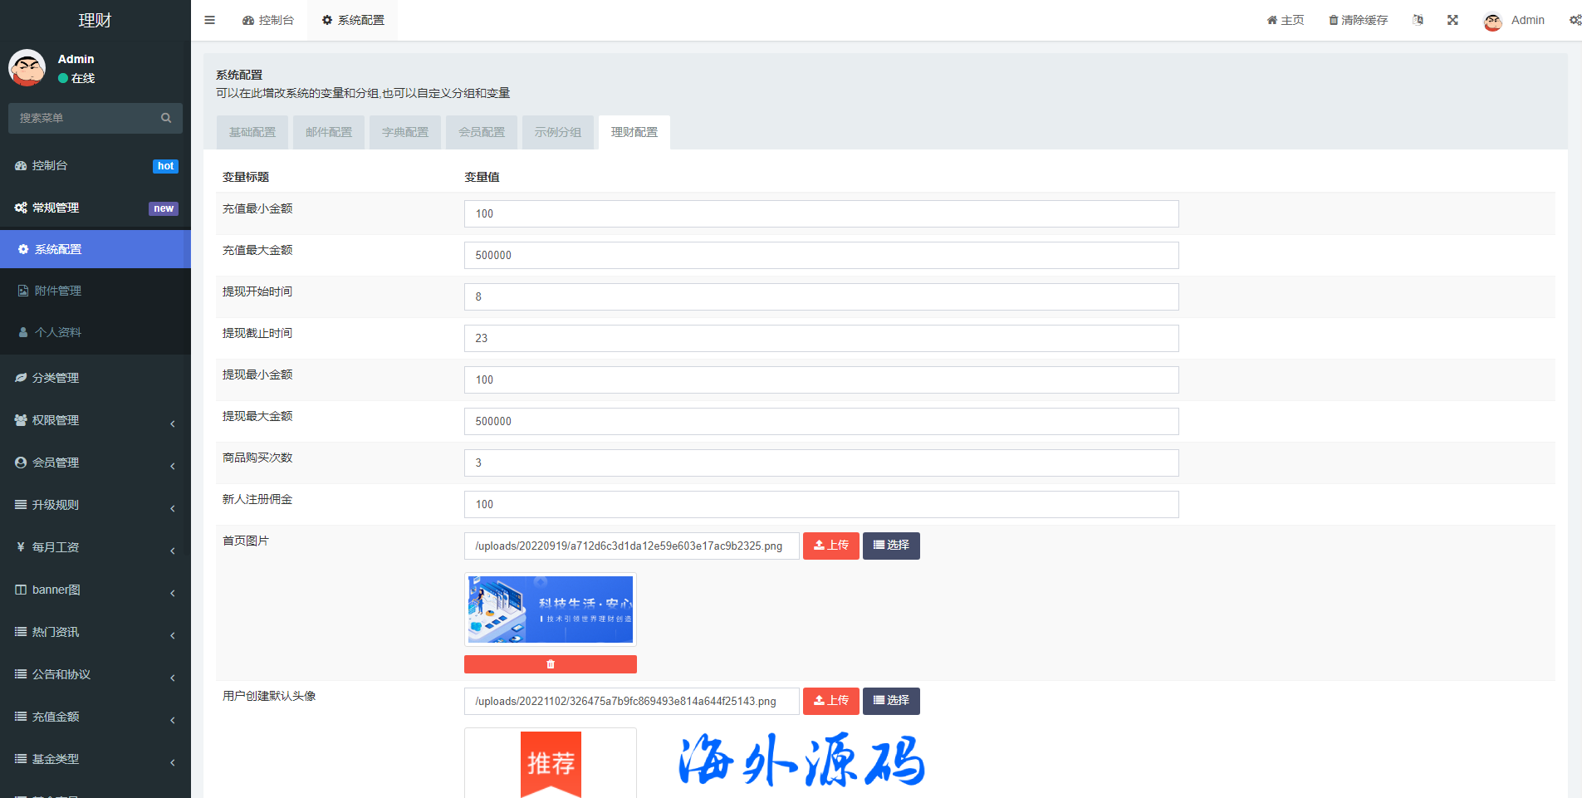The width and height of the screenshot is (1582, 798).
Task: Expand the 每月工资 sidebar menu
Action: tap(95, 547)
